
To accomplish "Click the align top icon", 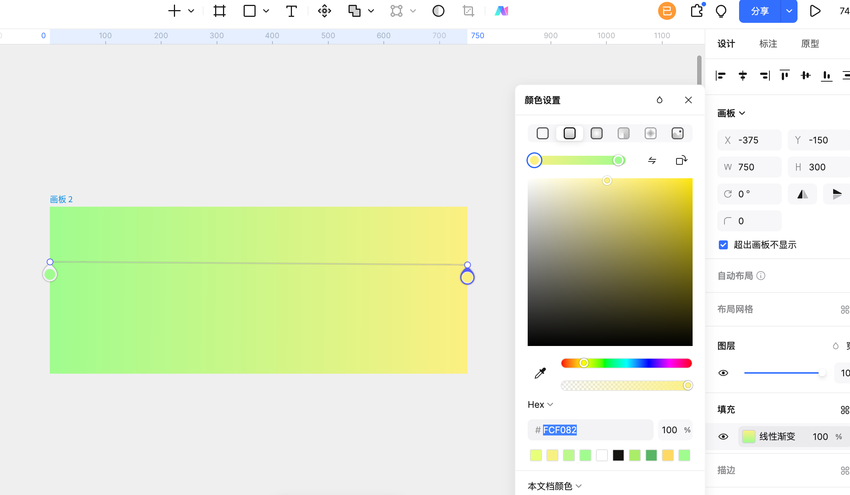I will [x=784, y=76].
